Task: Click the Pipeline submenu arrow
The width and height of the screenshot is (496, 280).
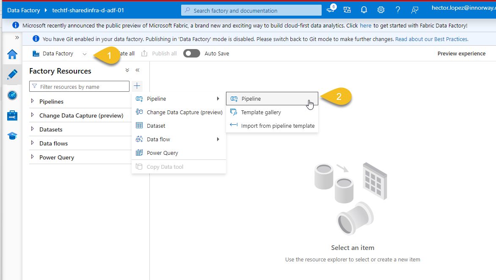Action: [218, 99]
